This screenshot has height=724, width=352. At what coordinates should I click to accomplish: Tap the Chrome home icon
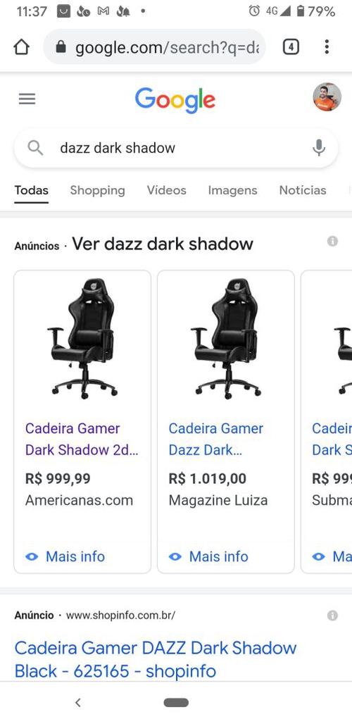22,46
